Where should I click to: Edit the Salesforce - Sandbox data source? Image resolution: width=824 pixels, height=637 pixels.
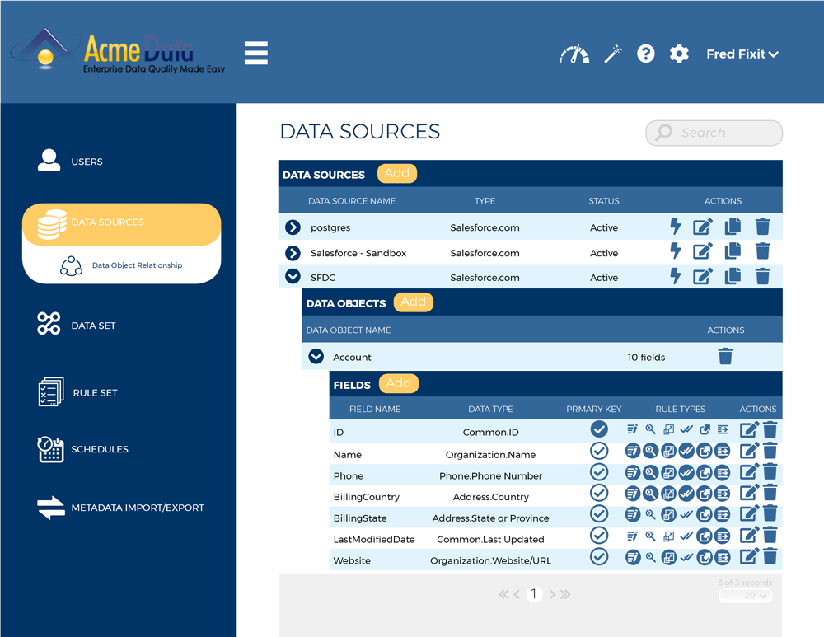point(703,252)
